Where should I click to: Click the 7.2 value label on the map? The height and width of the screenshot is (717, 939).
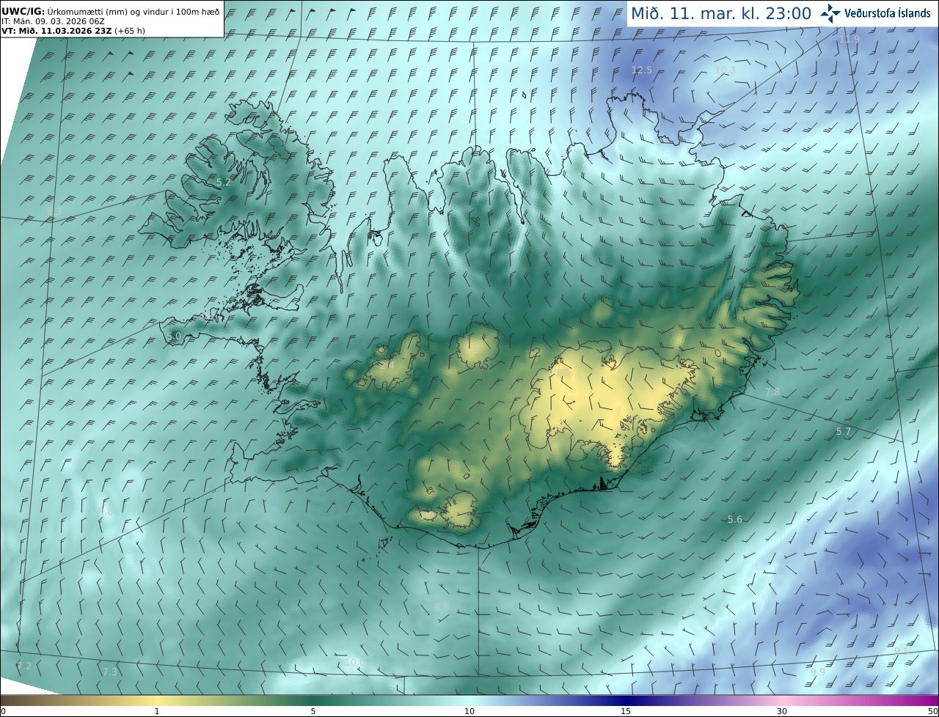pyautogui.click(x=24, y=666)
